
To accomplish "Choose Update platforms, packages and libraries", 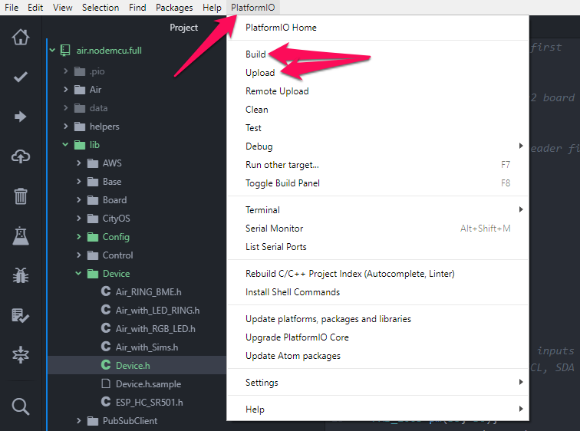I will pos(377,319).
